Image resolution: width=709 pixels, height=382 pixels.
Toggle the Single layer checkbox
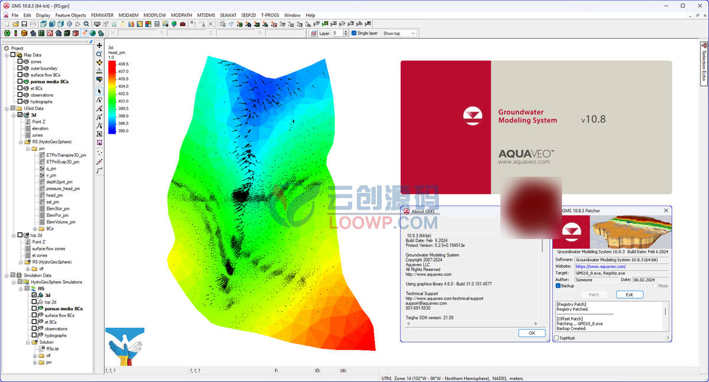click(354, 33)
